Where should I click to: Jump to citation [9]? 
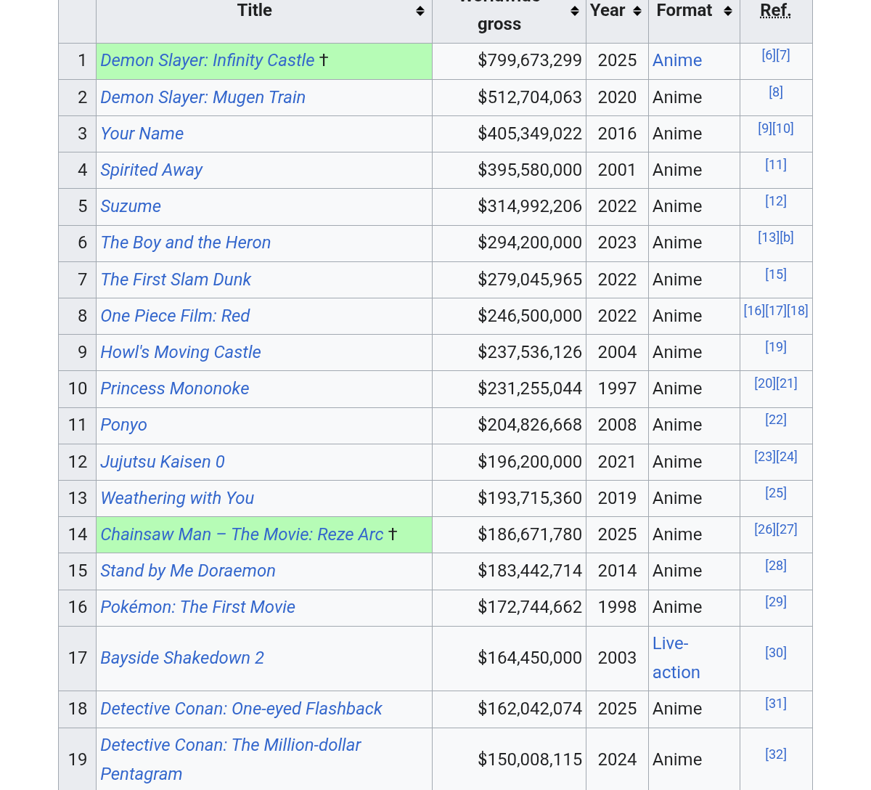point(765,129)
